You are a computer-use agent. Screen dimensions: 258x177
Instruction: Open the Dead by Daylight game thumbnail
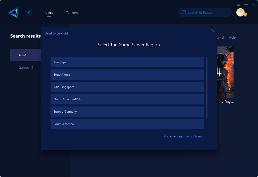pos(225,72)
